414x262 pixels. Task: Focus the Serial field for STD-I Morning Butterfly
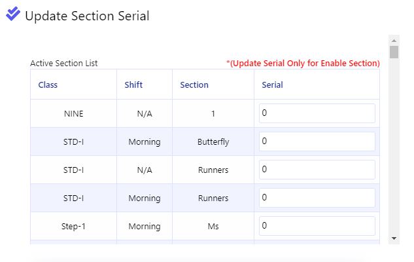tap(317, 141)
